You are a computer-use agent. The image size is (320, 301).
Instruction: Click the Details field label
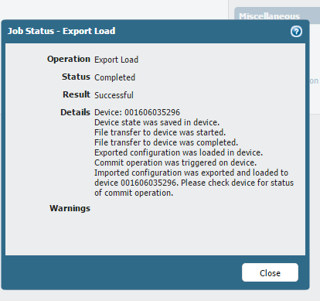coord(75,112)
